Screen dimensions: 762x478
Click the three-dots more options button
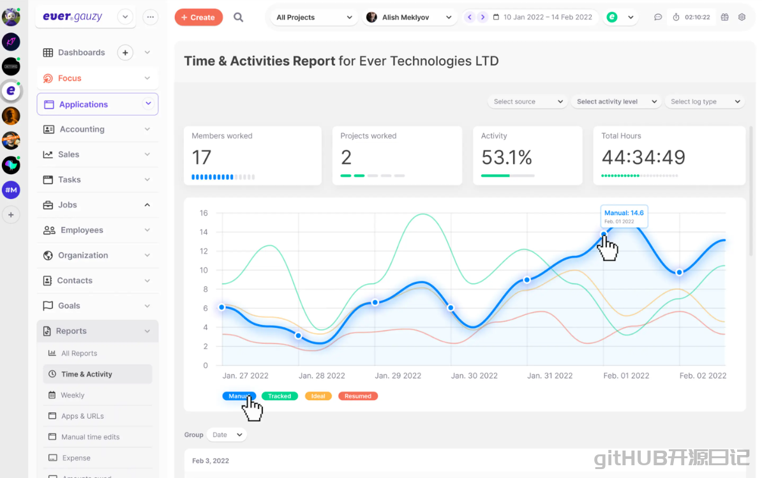click(x=151, y=17)
